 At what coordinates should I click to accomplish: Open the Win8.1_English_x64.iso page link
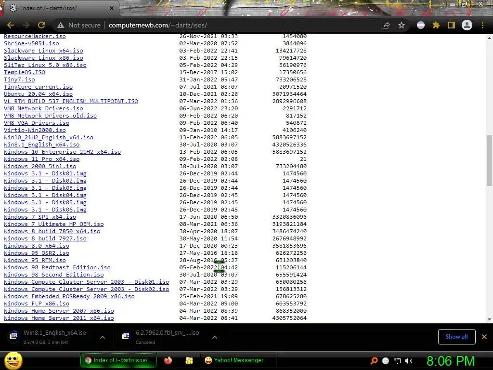click(x=41, y=145)
